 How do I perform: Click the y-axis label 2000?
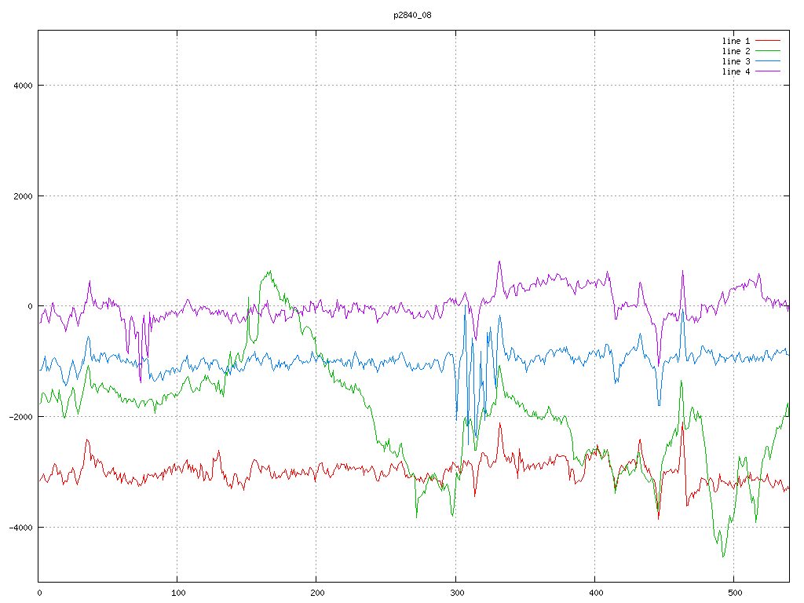(x=23, y=196)
